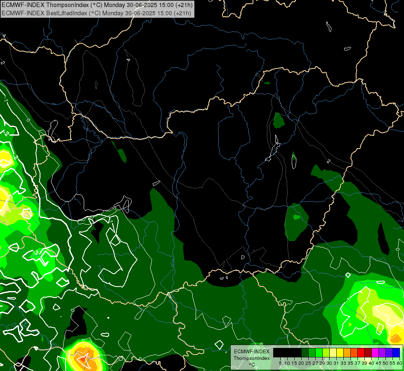The width and height of the screenshot is (404, 371).
Task: Click the legend scale value '33'
Action: [343, 363]
